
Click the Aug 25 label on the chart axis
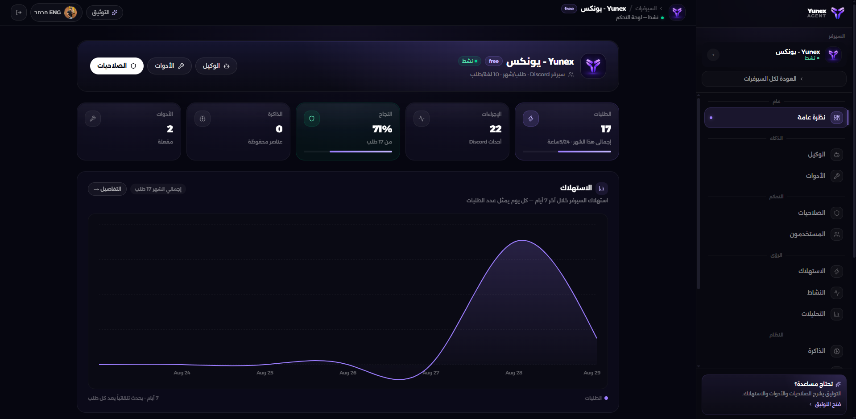[265, 373]
